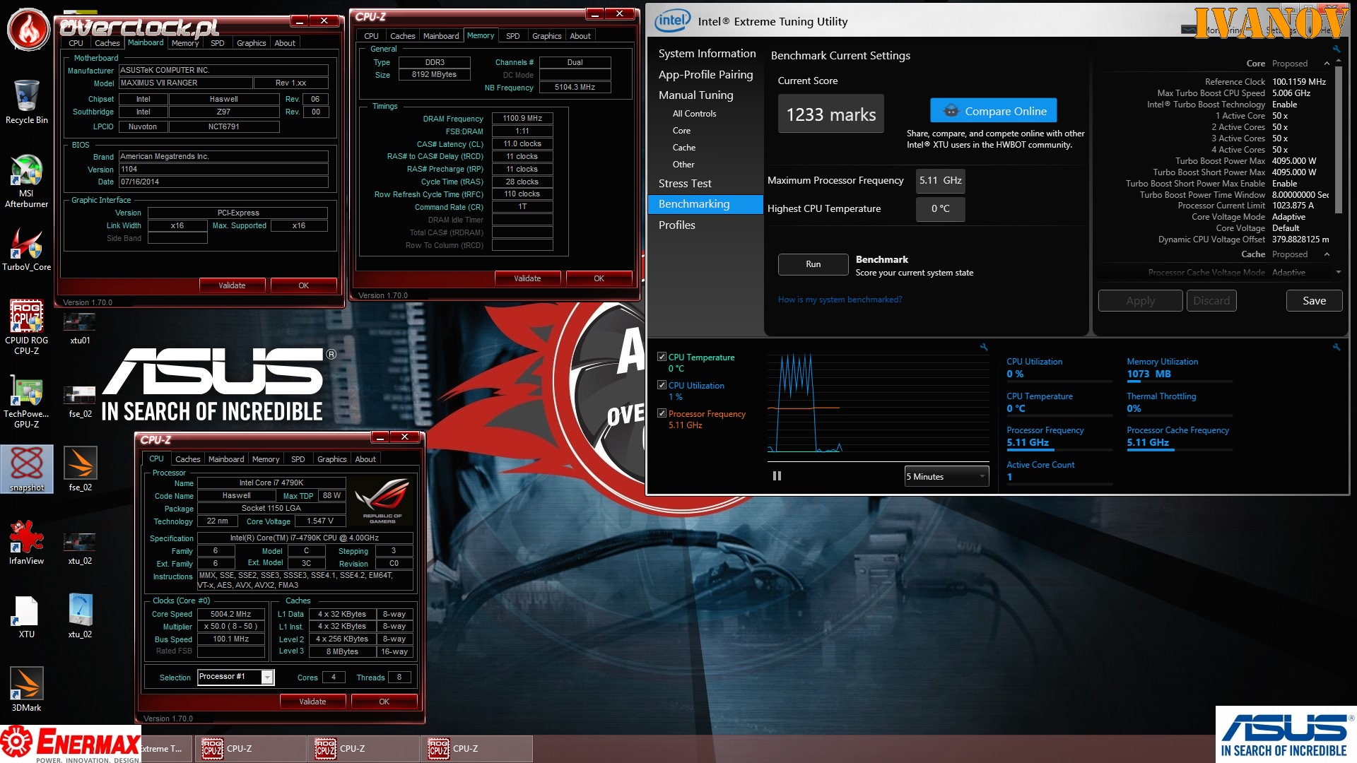Open the orange fse_02 desktop icon

point(80,469)
